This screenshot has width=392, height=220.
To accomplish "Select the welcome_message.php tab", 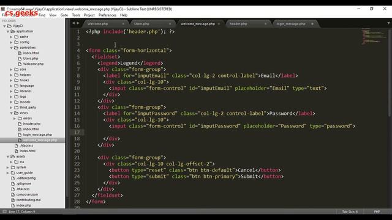I will coord(198,24).
